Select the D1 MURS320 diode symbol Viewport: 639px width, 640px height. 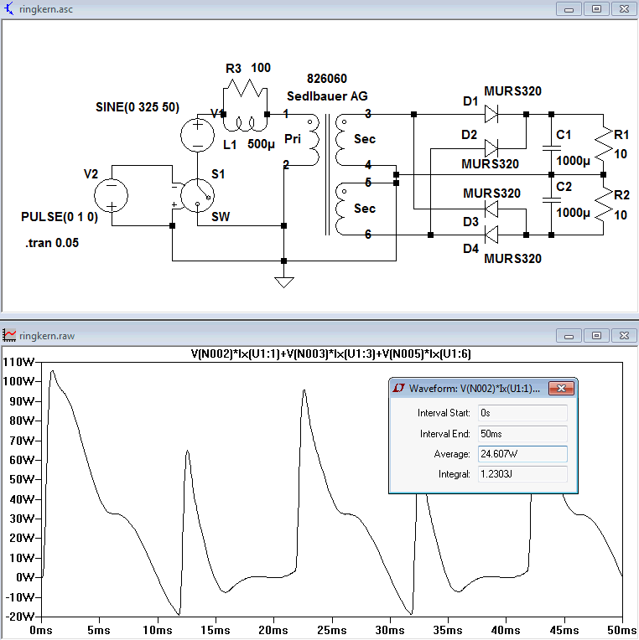tap(491, 114)
